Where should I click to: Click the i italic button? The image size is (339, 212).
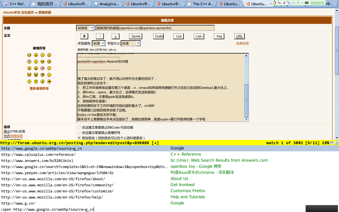point(100,36)
